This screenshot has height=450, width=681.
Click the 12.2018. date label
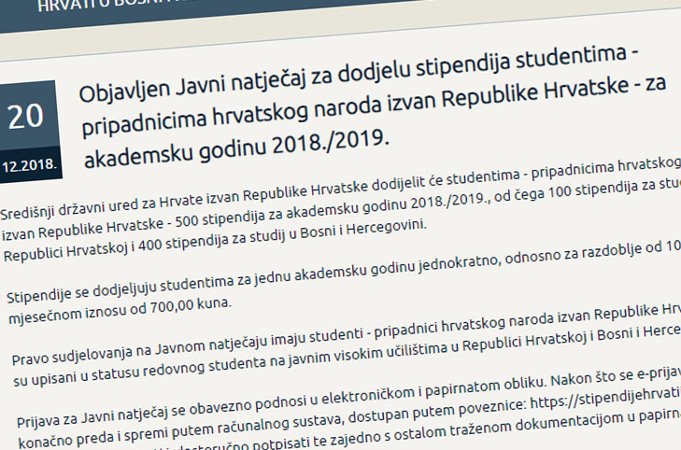[31, 166]
